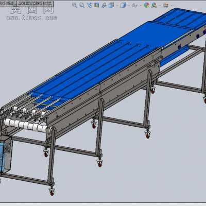This screenshot has width=206, height=206.
Task: Select the translucent blue control box on the frame
Action: point(6,156)
